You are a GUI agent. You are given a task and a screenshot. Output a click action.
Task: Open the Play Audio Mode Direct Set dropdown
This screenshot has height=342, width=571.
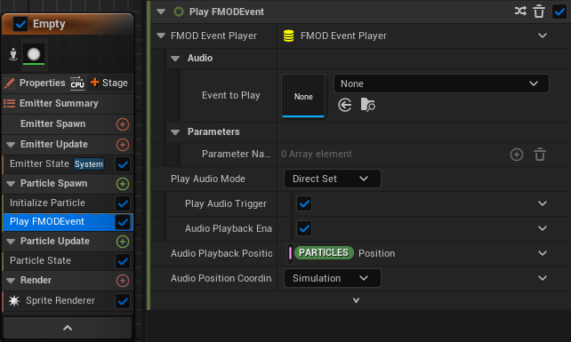(332, 179)
